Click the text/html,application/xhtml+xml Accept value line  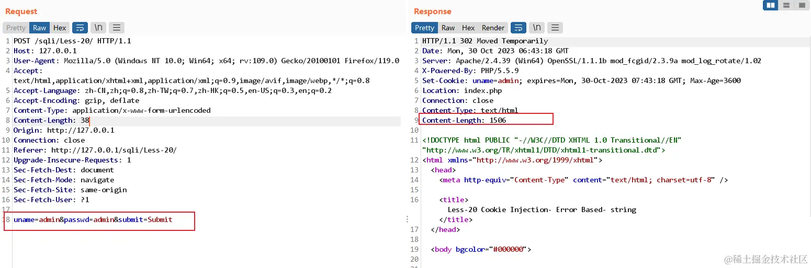(x=192, y=80)
